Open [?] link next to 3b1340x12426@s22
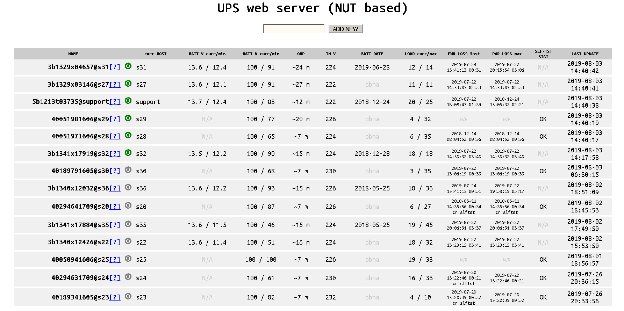The width and height of the screenshot is (624, 311). (115, 242)
